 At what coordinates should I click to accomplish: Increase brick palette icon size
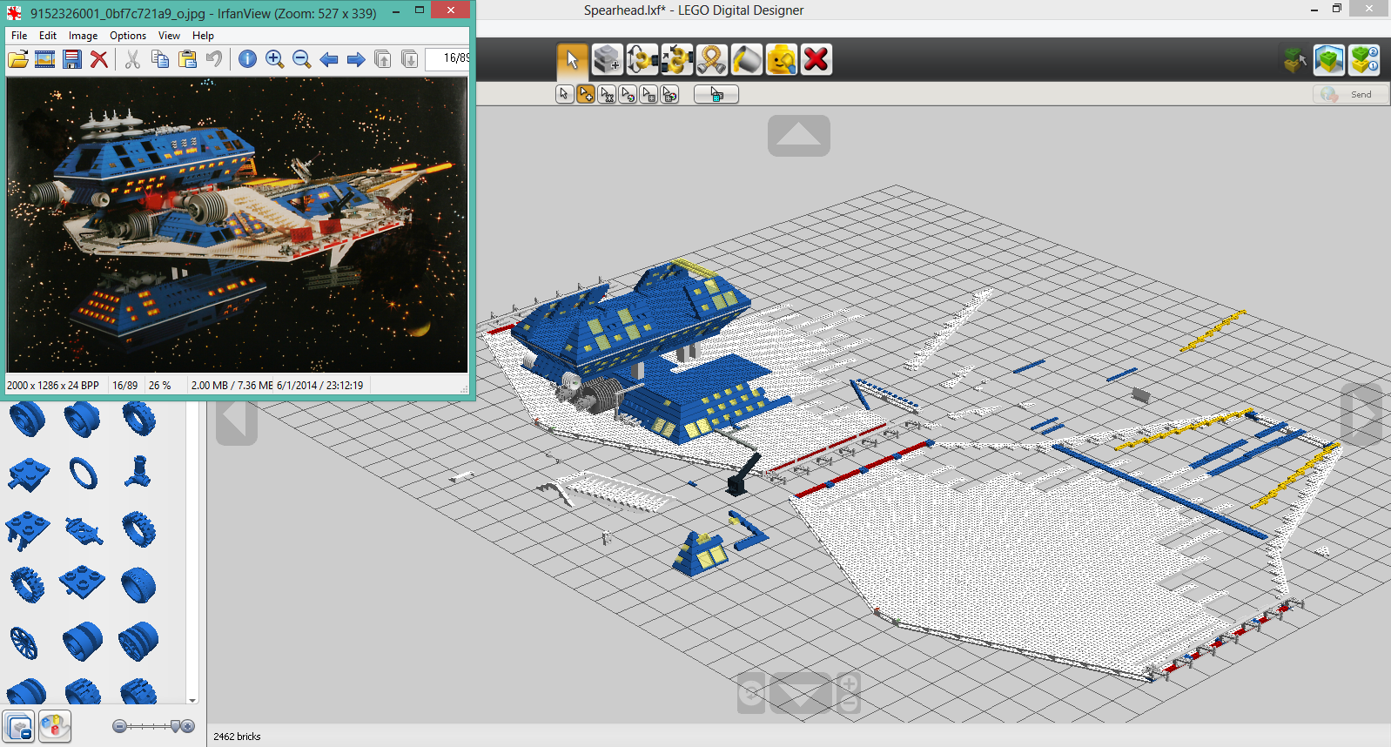tap(188, 726)
